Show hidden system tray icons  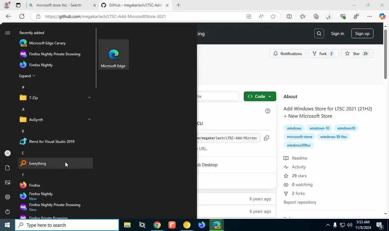[328, 225]
